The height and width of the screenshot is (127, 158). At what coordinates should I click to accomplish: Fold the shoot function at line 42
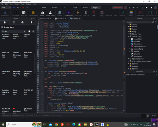point(42,86)
